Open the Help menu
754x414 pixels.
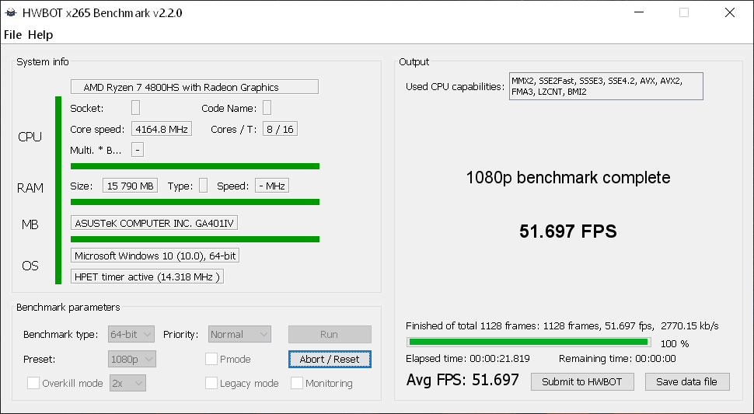coord(40,35)
